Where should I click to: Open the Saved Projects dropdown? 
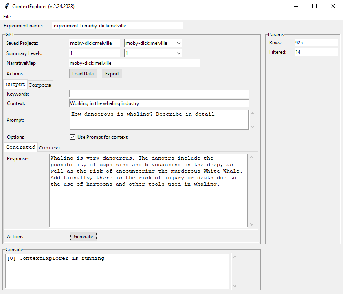(x=178, y=43)
